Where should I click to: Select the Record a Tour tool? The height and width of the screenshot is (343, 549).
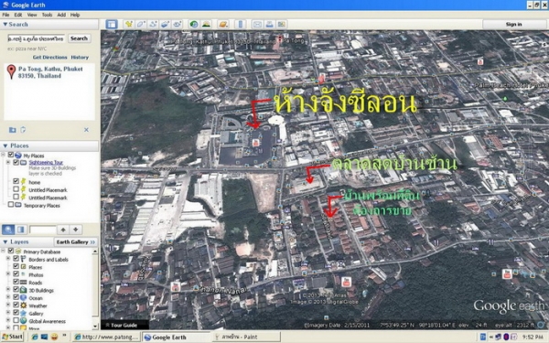[x=178, y=24]
